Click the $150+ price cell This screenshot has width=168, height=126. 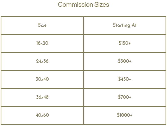[x=125, y=43]
